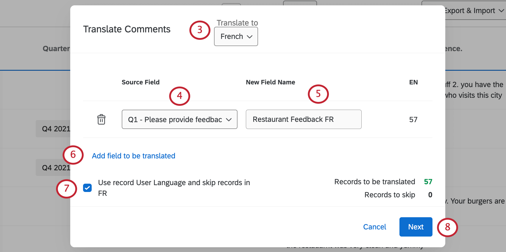Image resolution: width=506 pixels, height=252 pixels.
Task: Click the Source Field column header
Action: (x=140, y=82)
